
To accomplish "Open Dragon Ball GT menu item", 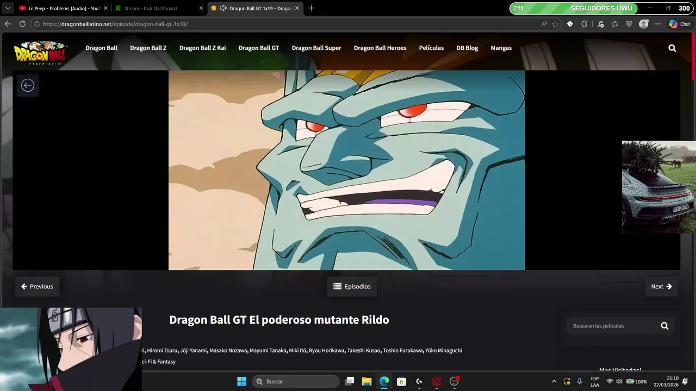I will tap(259, 48).
